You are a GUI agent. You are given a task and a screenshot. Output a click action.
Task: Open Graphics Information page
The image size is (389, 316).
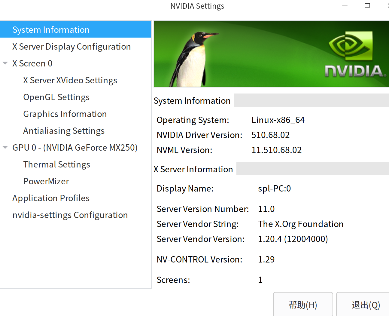(65, 114)
